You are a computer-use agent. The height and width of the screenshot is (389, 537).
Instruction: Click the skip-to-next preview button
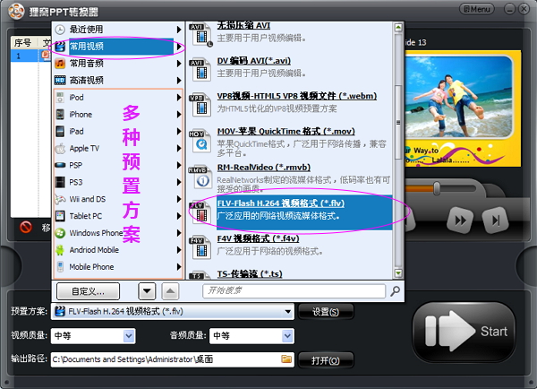coord(495,220)
